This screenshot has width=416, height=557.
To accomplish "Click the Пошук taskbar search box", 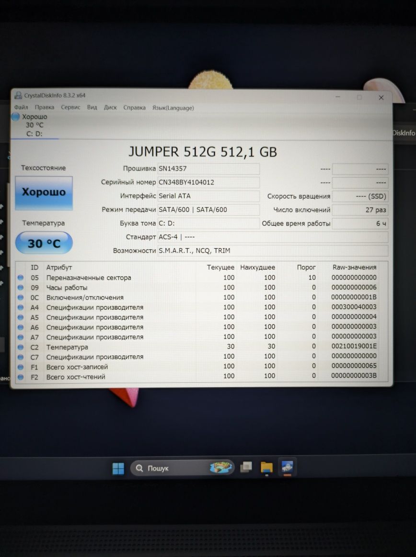I will coord(182,468).
